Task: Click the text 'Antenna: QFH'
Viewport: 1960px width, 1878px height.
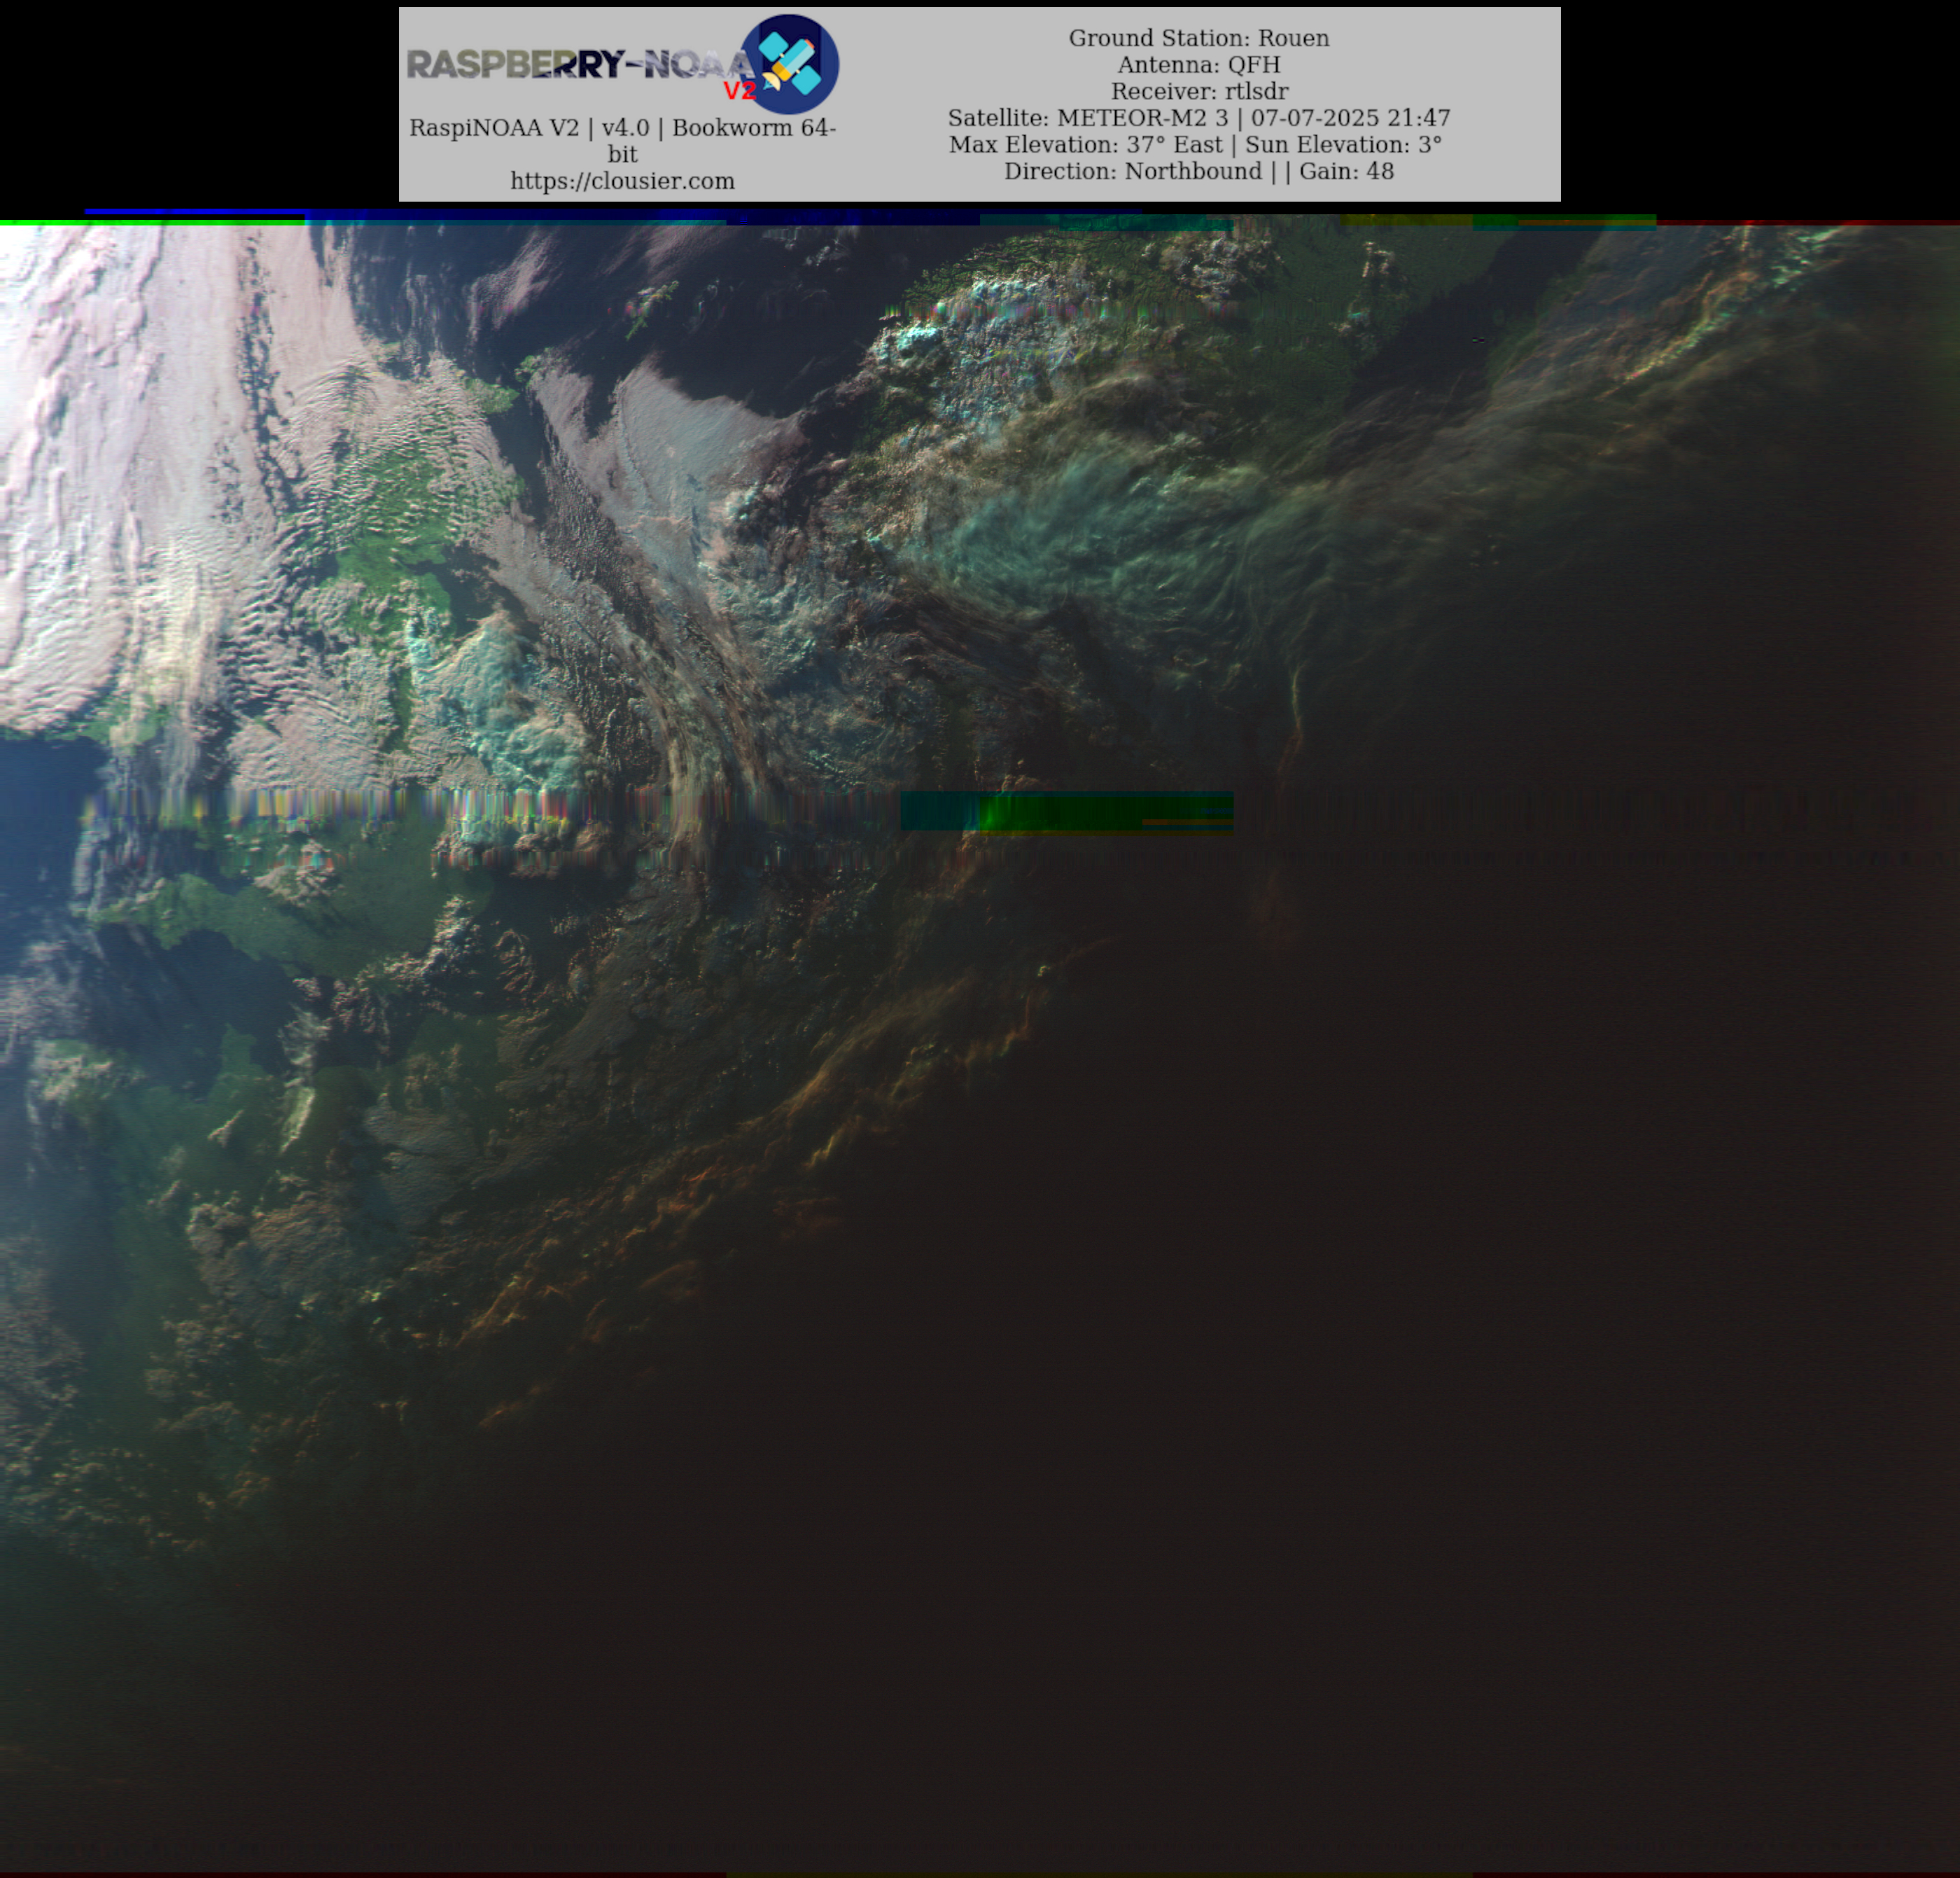Action: point(1199,65)
